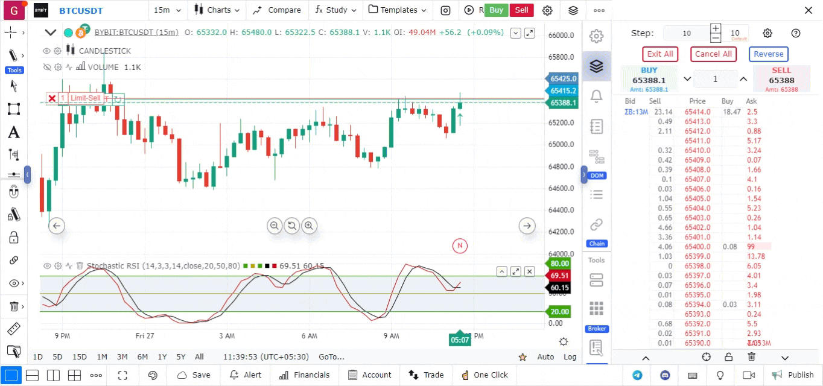
Task: Open the Telegram icon in bottom bar
Action: 637,375
